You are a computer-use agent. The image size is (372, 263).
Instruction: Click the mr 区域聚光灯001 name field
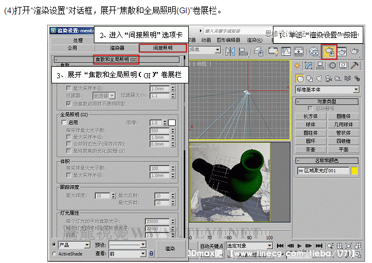[323, 171]
